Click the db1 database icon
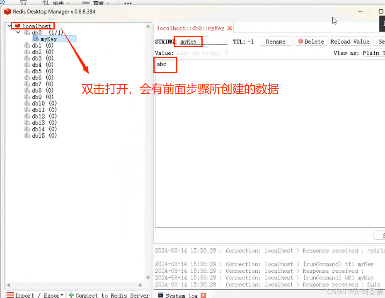Screen dimensions: 385x298 point(27,45)
